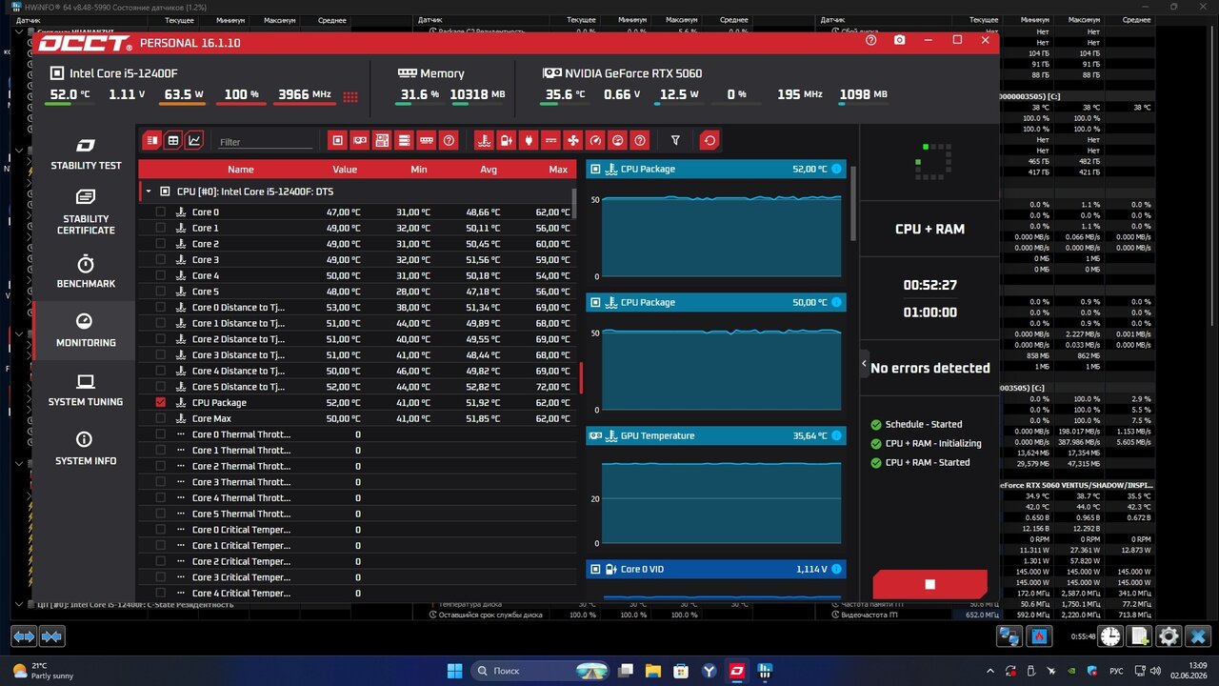This screenshot has width=1219, height=686.
Task: Sort table by the Avg column header
Action: tap(489, 170)
